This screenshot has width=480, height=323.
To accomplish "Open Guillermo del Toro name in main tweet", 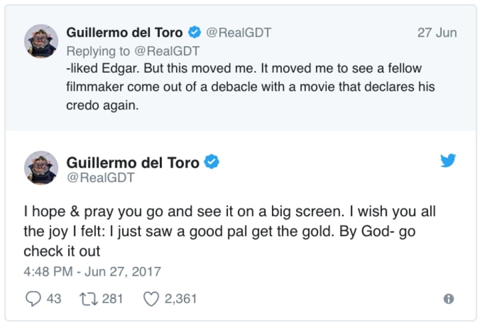I will (x=133, y=161).
